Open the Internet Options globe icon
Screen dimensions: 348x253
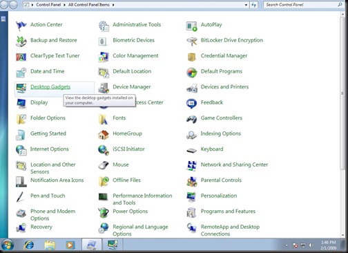tap(21, 150)
